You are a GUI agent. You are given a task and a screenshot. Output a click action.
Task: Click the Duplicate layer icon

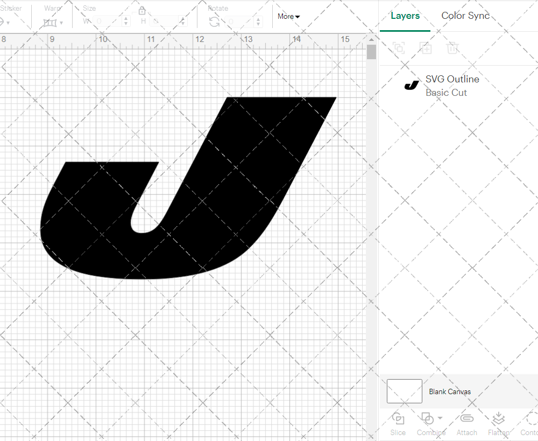[426, 48]
